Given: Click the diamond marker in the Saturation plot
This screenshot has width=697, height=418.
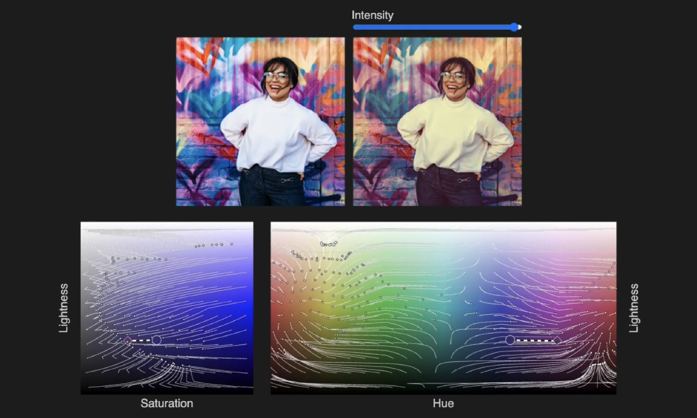Looking at the screenshot, I should point(128,340).
